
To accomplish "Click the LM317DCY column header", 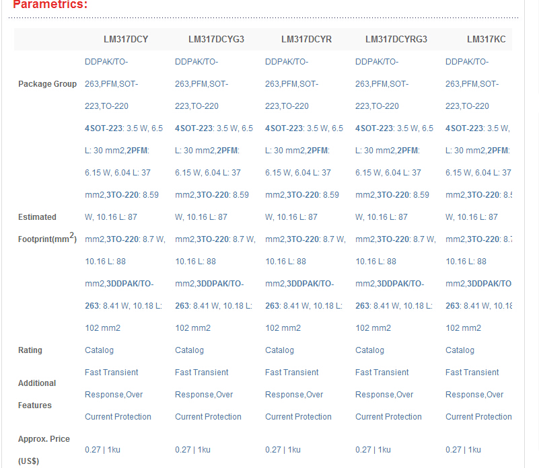I will [125, 39].
